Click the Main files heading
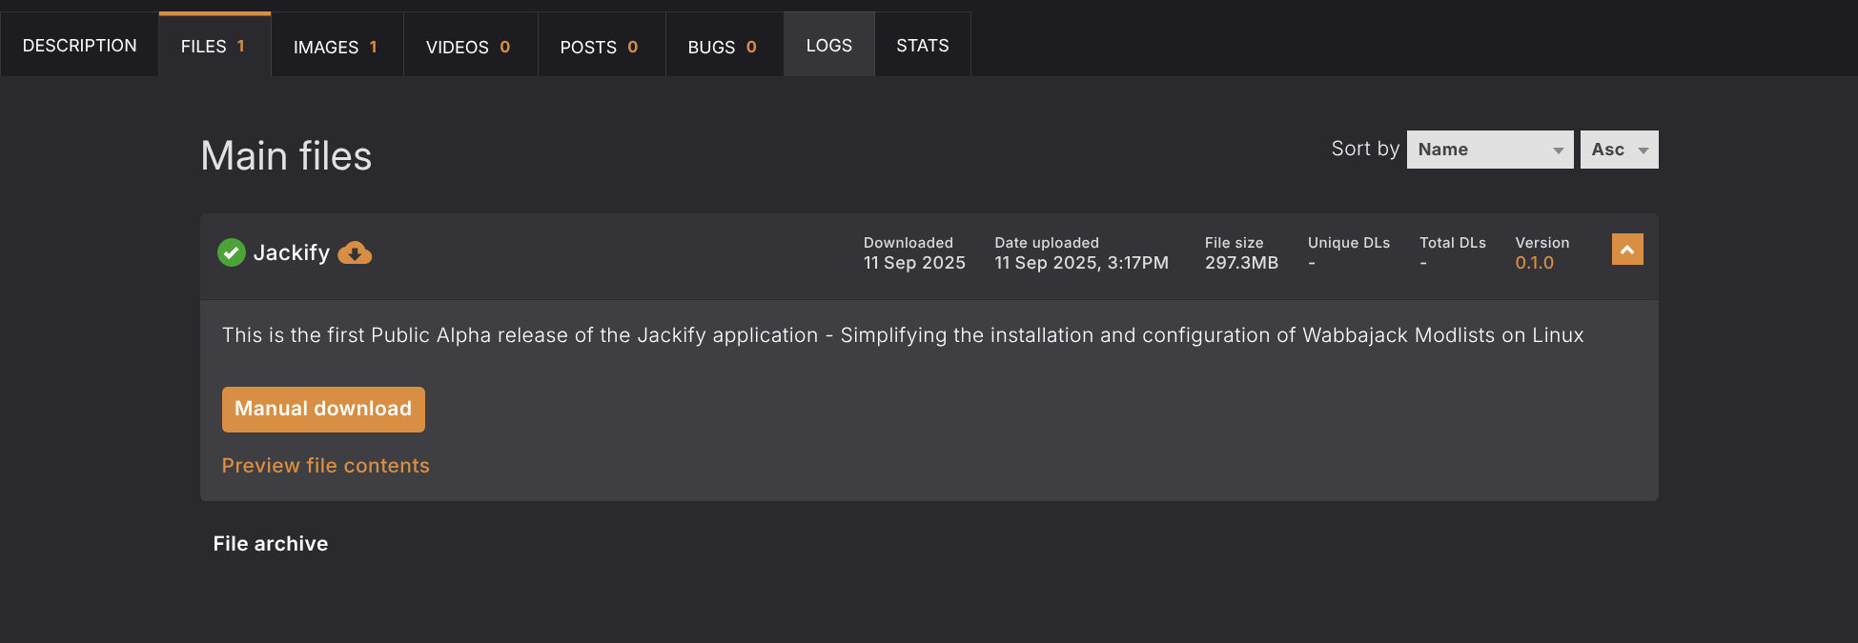1858x643 pixels. [286, 155]
